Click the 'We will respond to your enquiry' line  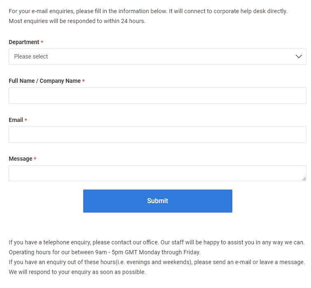point(77,272)
